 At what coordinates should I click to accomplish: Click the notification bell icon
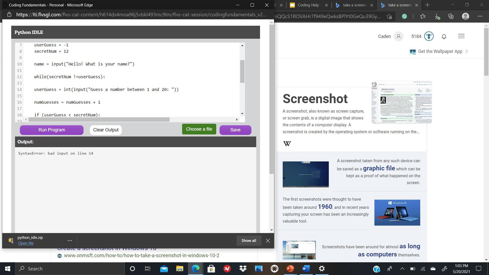coord(444,36)
